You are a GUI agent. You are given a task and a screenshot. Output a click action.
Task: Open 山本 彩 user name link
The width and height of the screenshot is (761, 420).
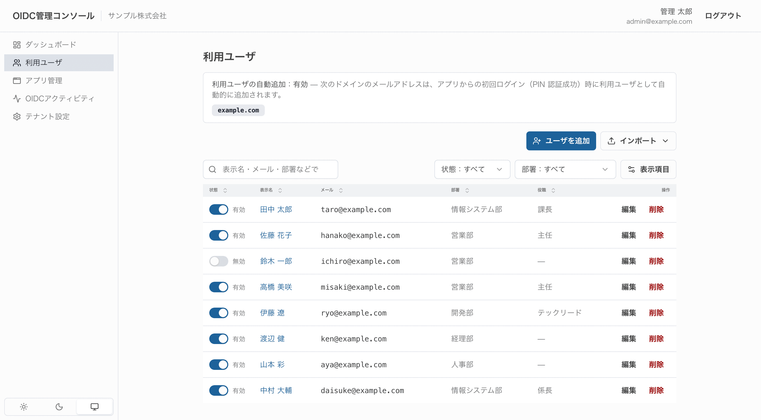click(272, 365)
